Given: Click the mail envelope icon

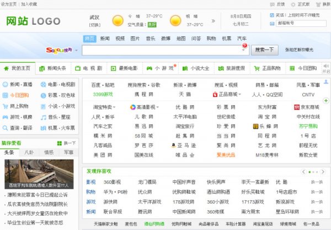Looking at the screenshot, I should tap(272, 24).
